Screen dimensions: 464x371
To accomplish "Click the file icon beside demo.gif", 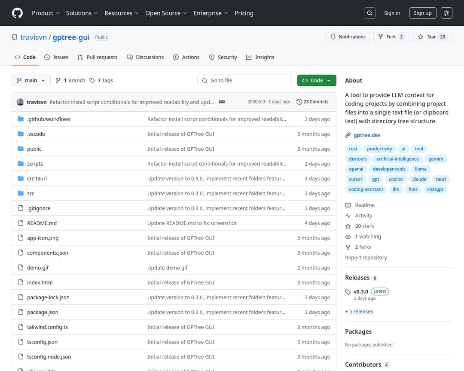I will 21,268.
